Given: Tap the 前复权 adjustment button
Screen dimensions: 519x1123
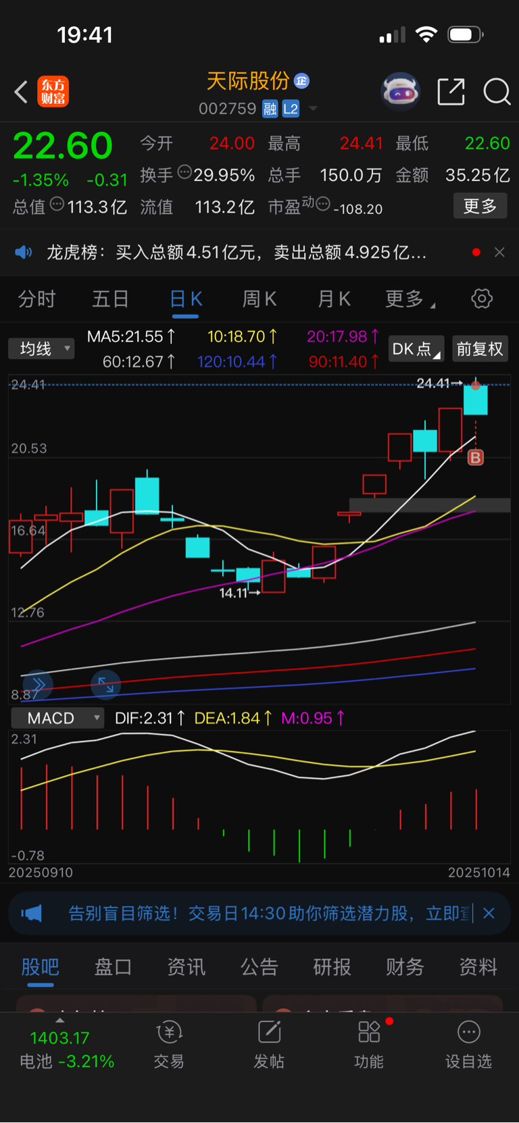Looking at the screenshot, I should (480, 349).
